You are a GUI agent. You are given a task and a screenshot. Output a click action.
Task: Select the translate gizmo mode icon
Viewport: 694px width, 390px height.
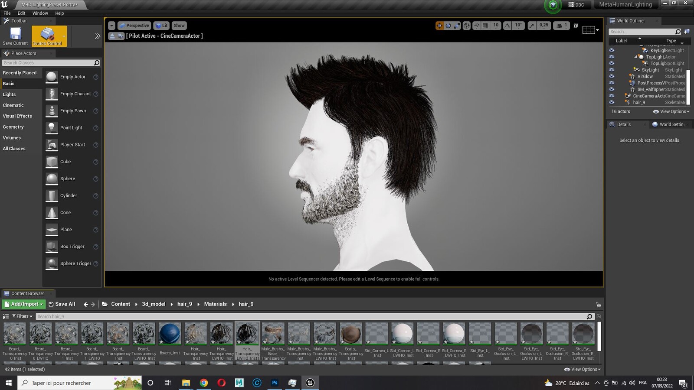(439, 26)
